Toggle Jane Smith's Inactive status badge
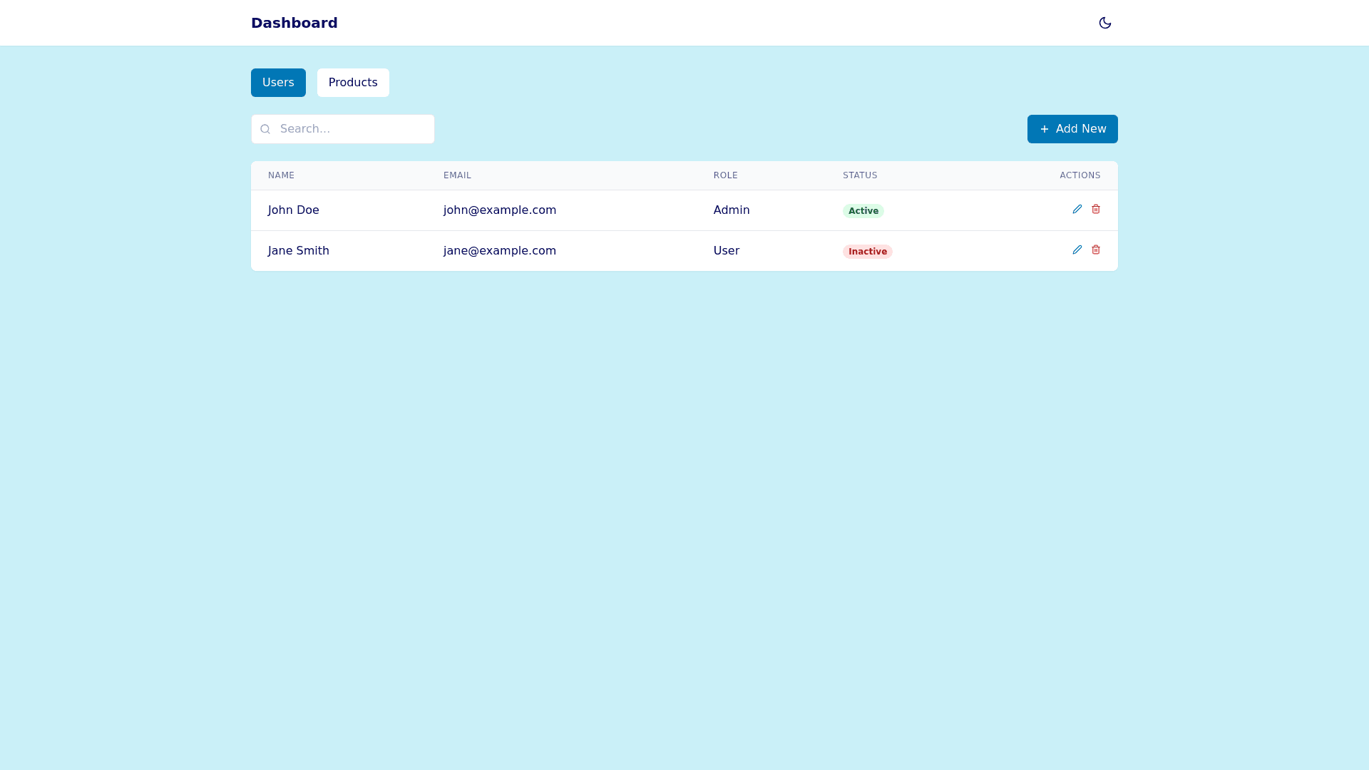This screenshot has width=1369, height=770. tap(867, 252)
